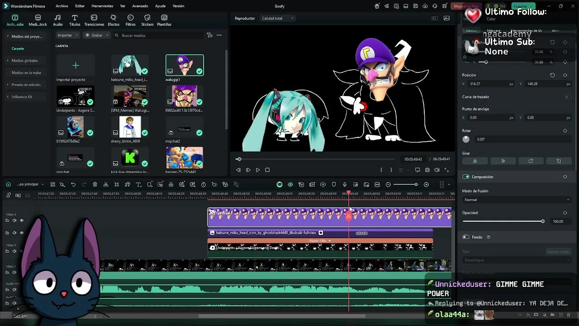Image resolution: width=579 pixels, height=326 pixels.
Task: Select the walugip1 media thumbnail
Action: click(185, 65)
